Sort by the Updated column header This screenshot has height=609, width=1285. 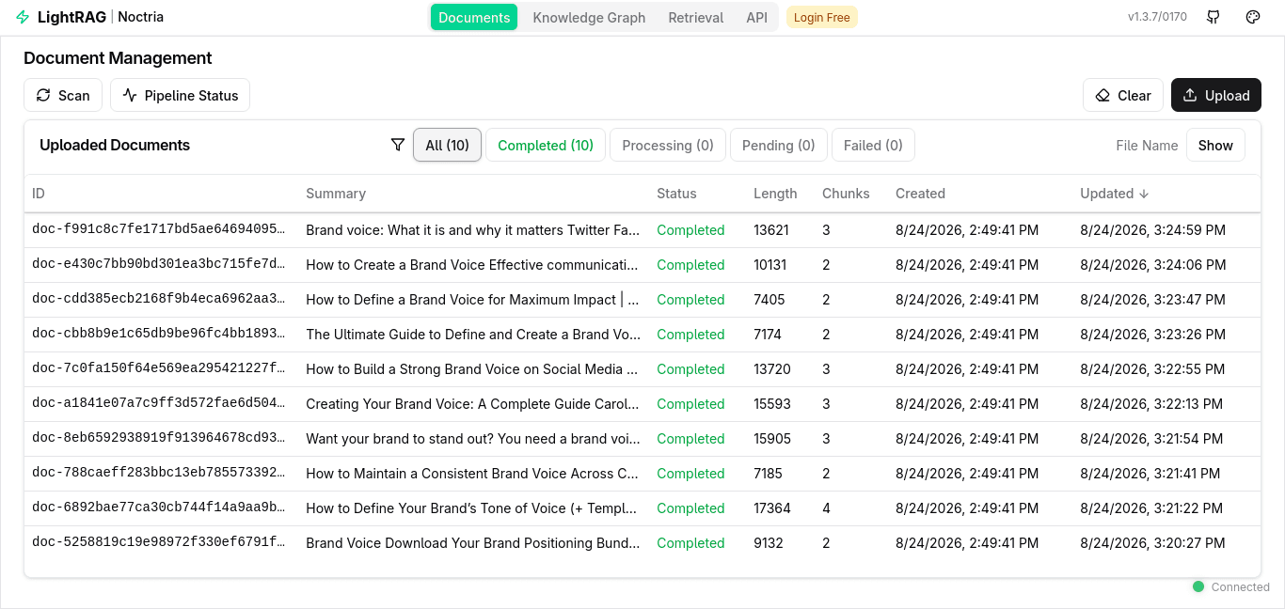tap(1115, 194)
